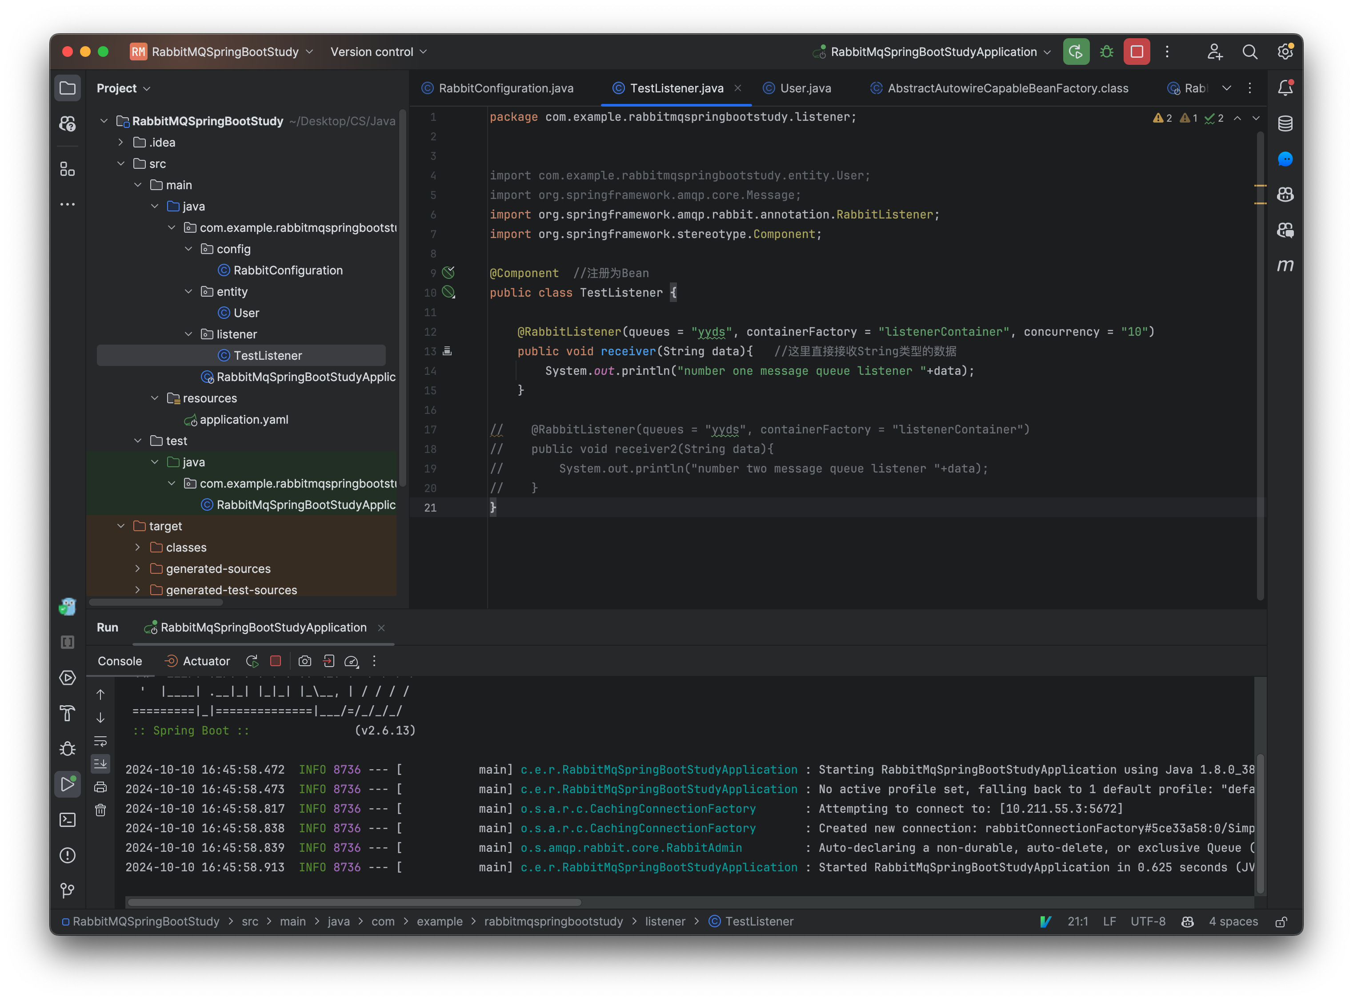Screen dimensions: 1353x1001
Task: Switch to the User.java tab
Action: [805, 88]
